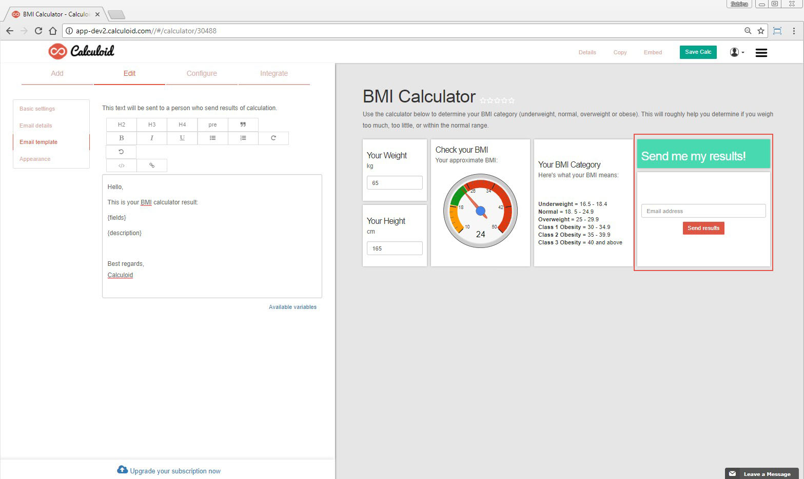
Task: Click the {fields} variable in the template
Action: coord(116,218)
